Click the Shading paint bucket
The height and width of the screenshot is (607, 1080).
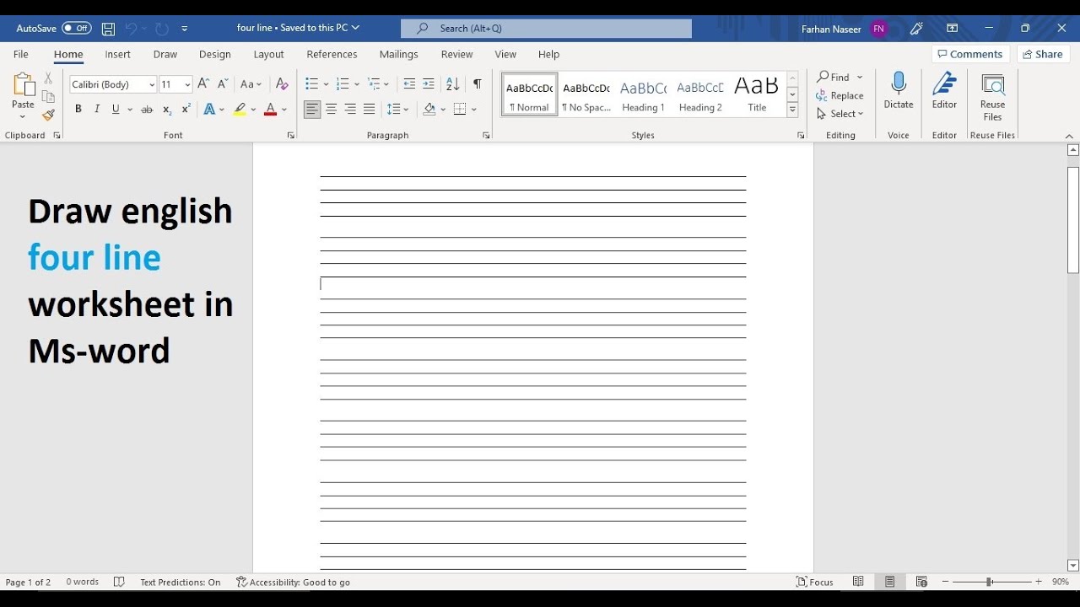point(429,110)
